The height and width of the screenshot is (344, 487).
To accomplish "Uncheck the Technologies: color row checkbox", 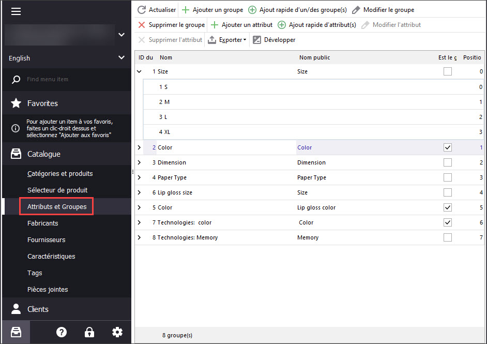I will pos(448,222).
